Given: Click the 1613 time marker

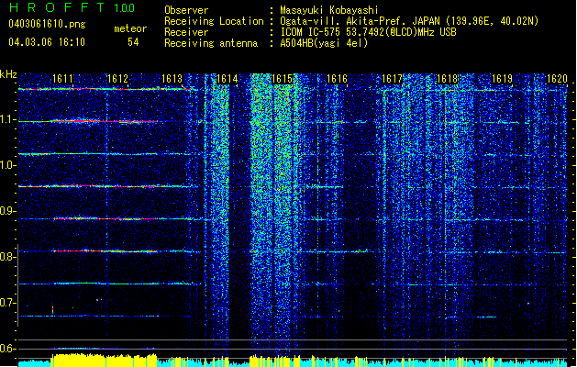Looking at the screenshot, I should 172,79.
